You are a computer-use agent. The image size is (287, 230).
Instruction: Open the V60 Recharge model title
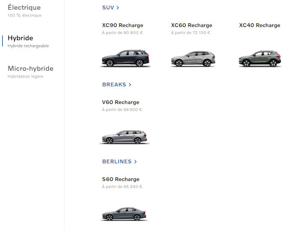coord(121,102)
